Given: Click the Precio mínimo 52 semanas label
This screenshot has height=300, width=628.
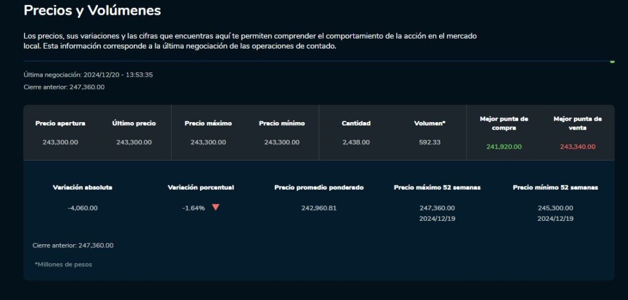Looking at the screenshot, I should coord(556,188).
